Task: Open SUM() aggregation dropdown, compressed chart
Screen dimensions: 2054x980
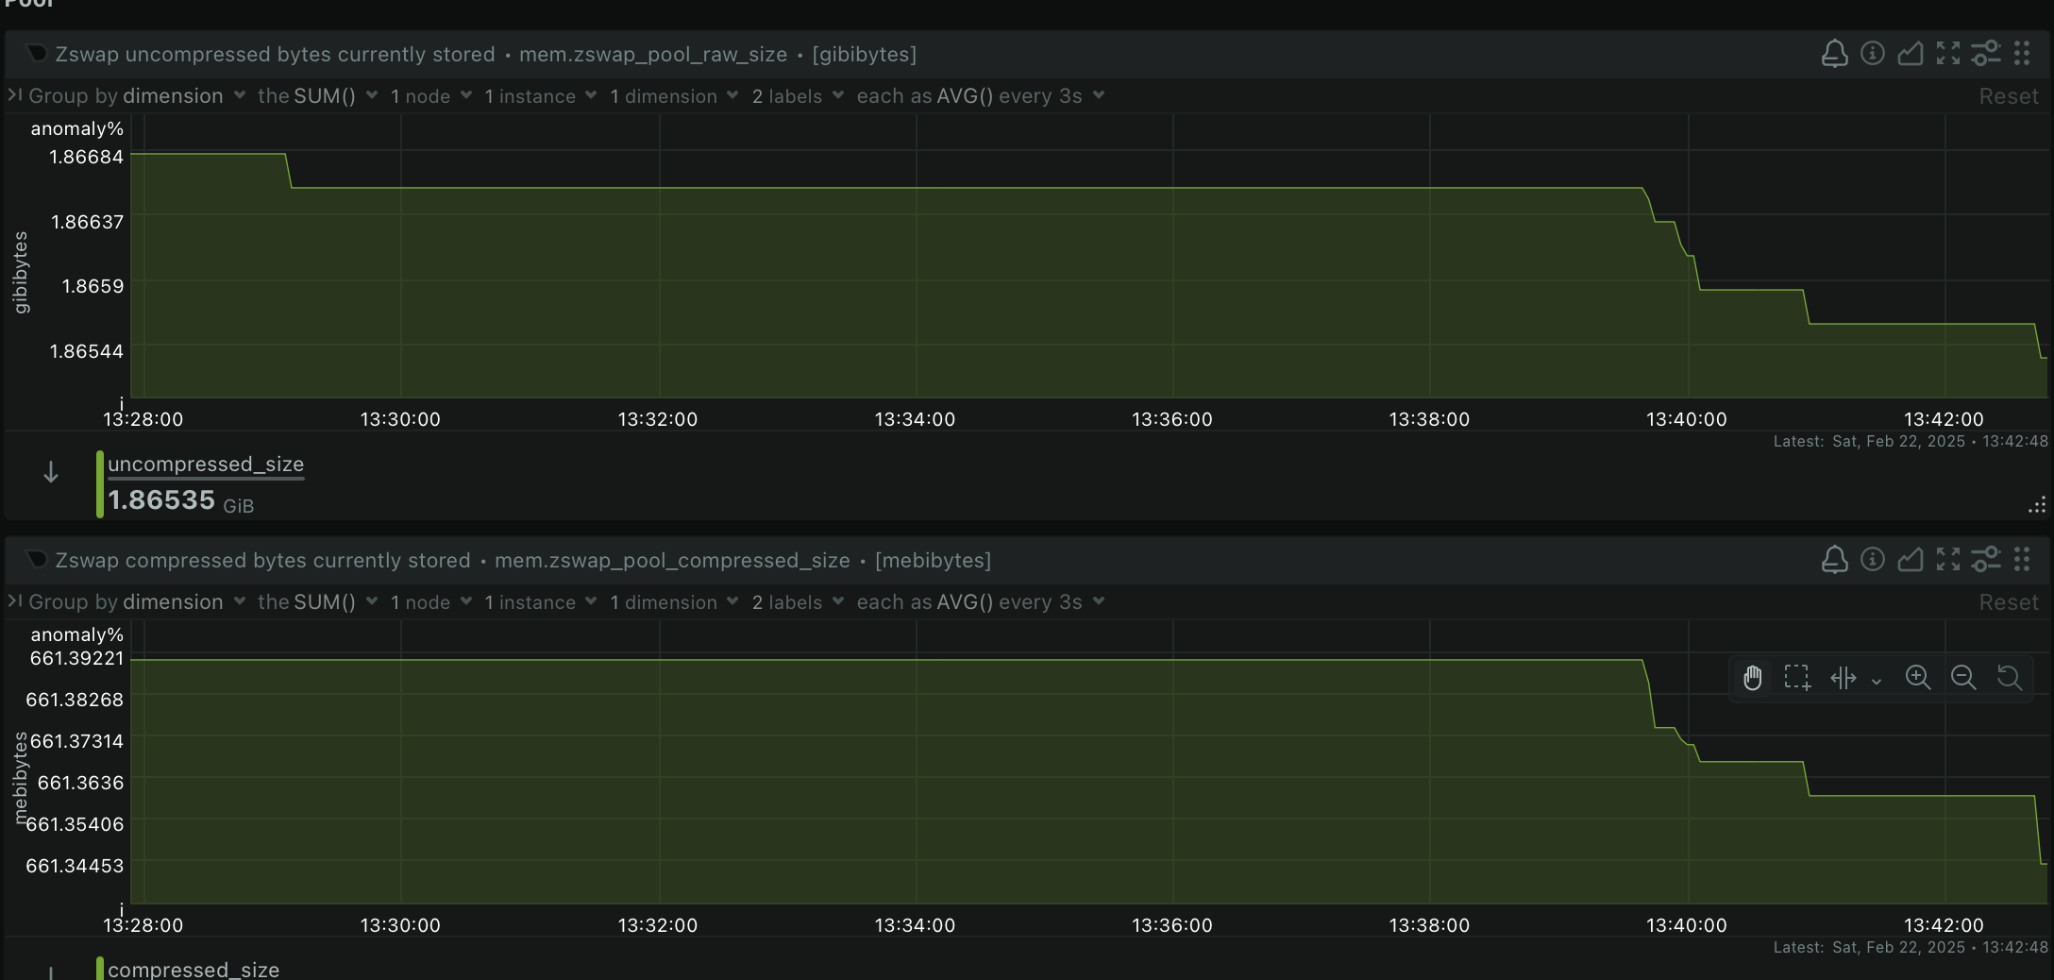Action: 318,601
